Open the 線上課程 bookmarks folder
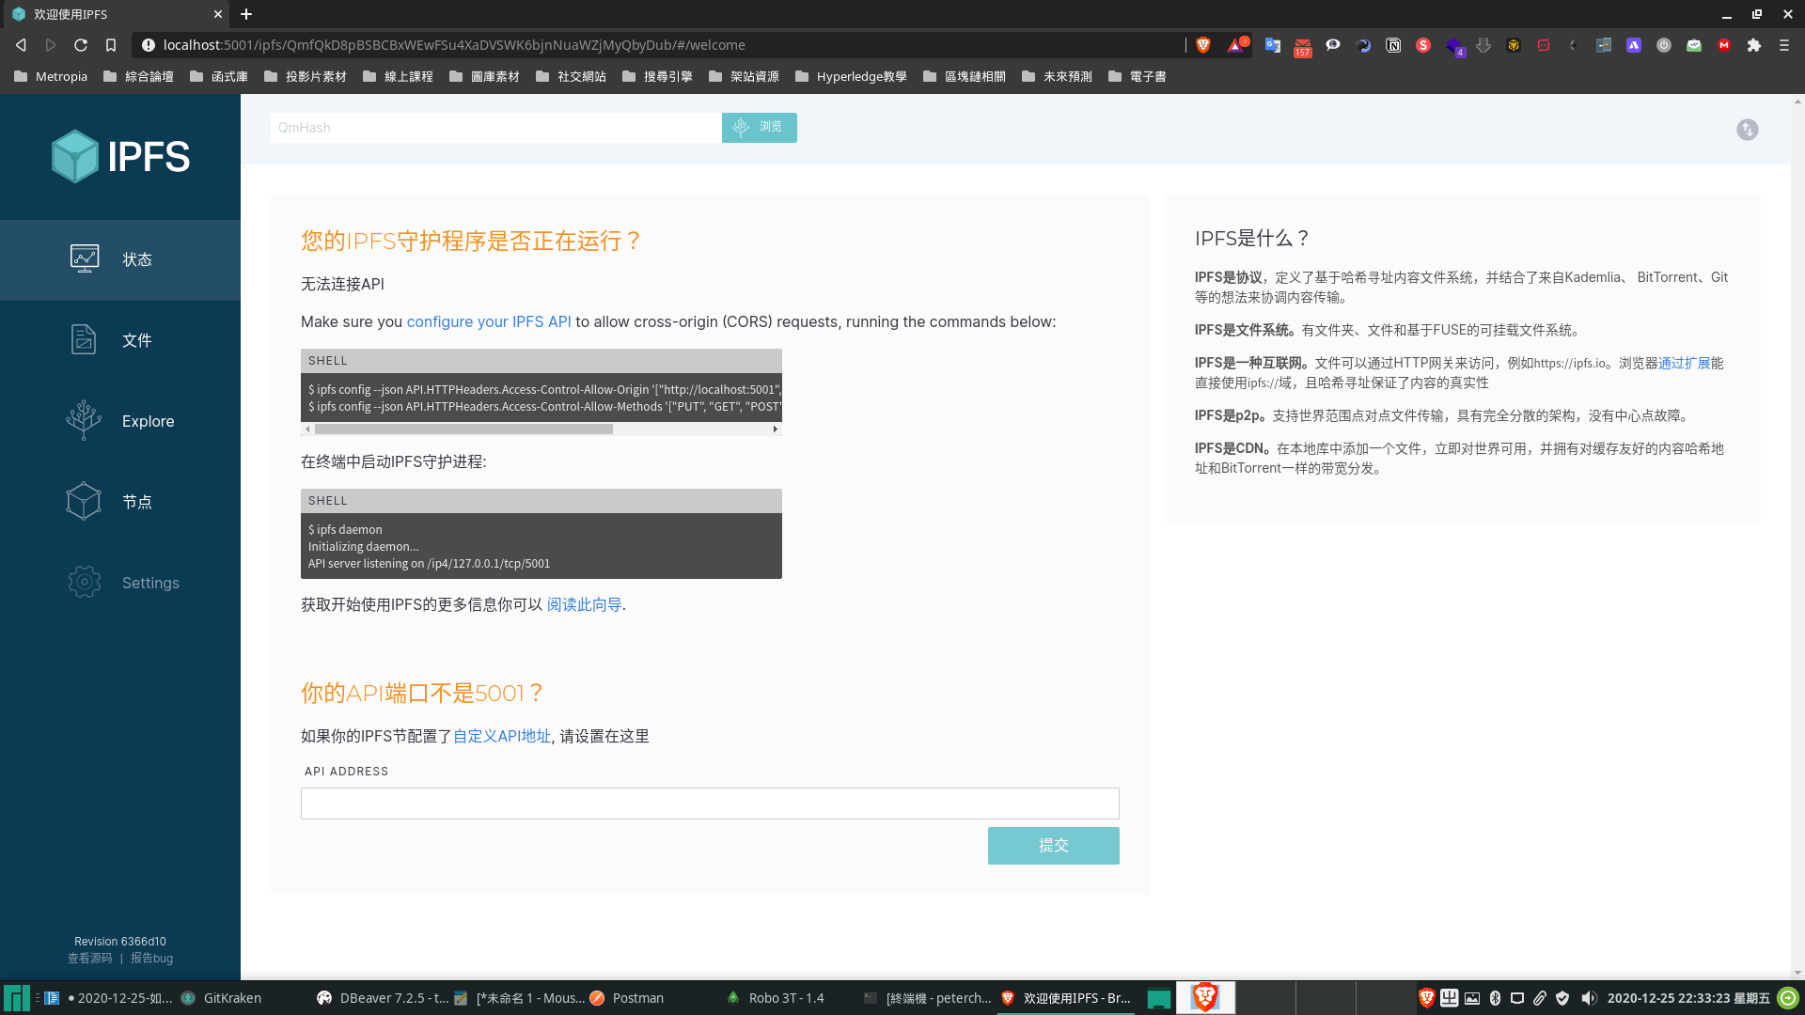Screen dimensions: 1805x1015 click(x=398, y=77)
